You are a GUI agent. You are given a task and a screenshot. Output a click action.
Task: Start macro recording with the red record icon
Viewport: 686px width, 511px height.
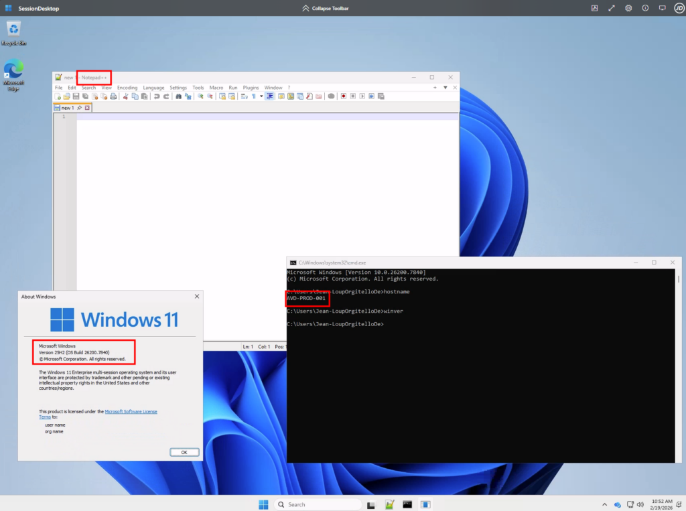coord(344,96)
